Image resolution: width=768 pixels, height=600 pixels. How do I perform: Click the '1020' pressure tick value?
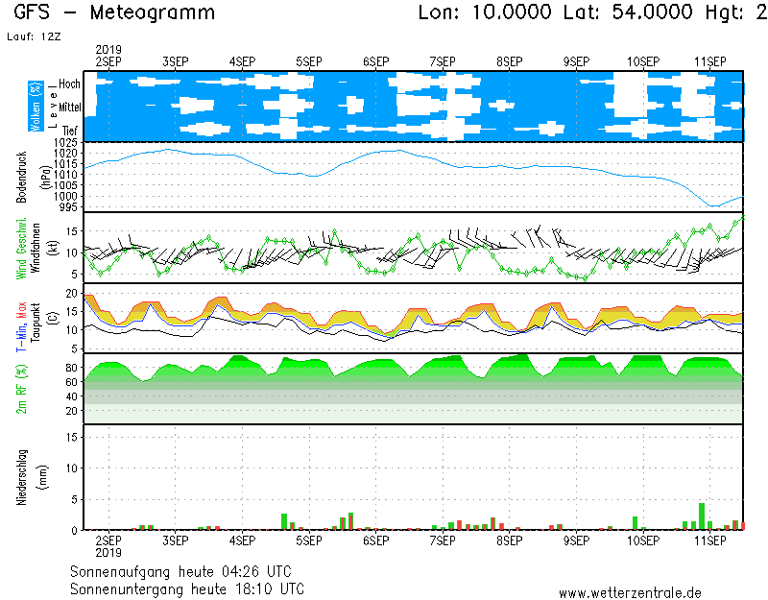pos(65,154)
